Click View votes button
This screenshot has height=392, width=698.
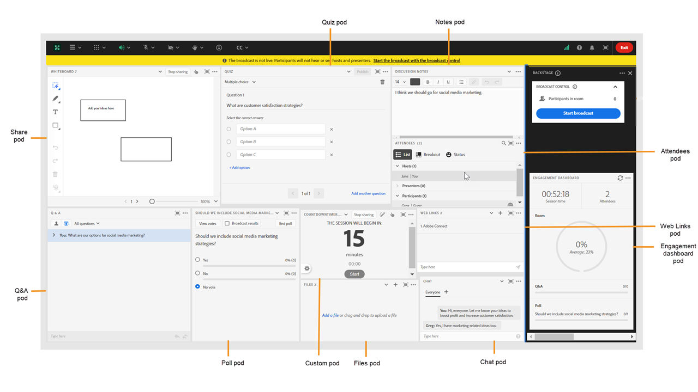tap(207, 223)
